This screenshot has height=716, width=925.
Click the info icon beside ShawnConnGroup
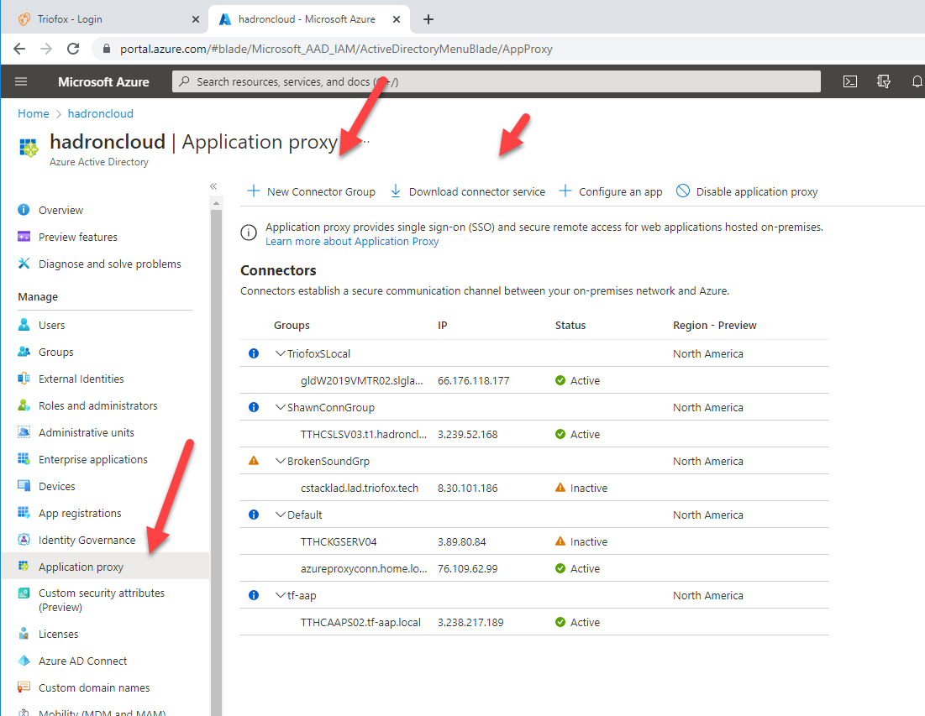point(254,407)
